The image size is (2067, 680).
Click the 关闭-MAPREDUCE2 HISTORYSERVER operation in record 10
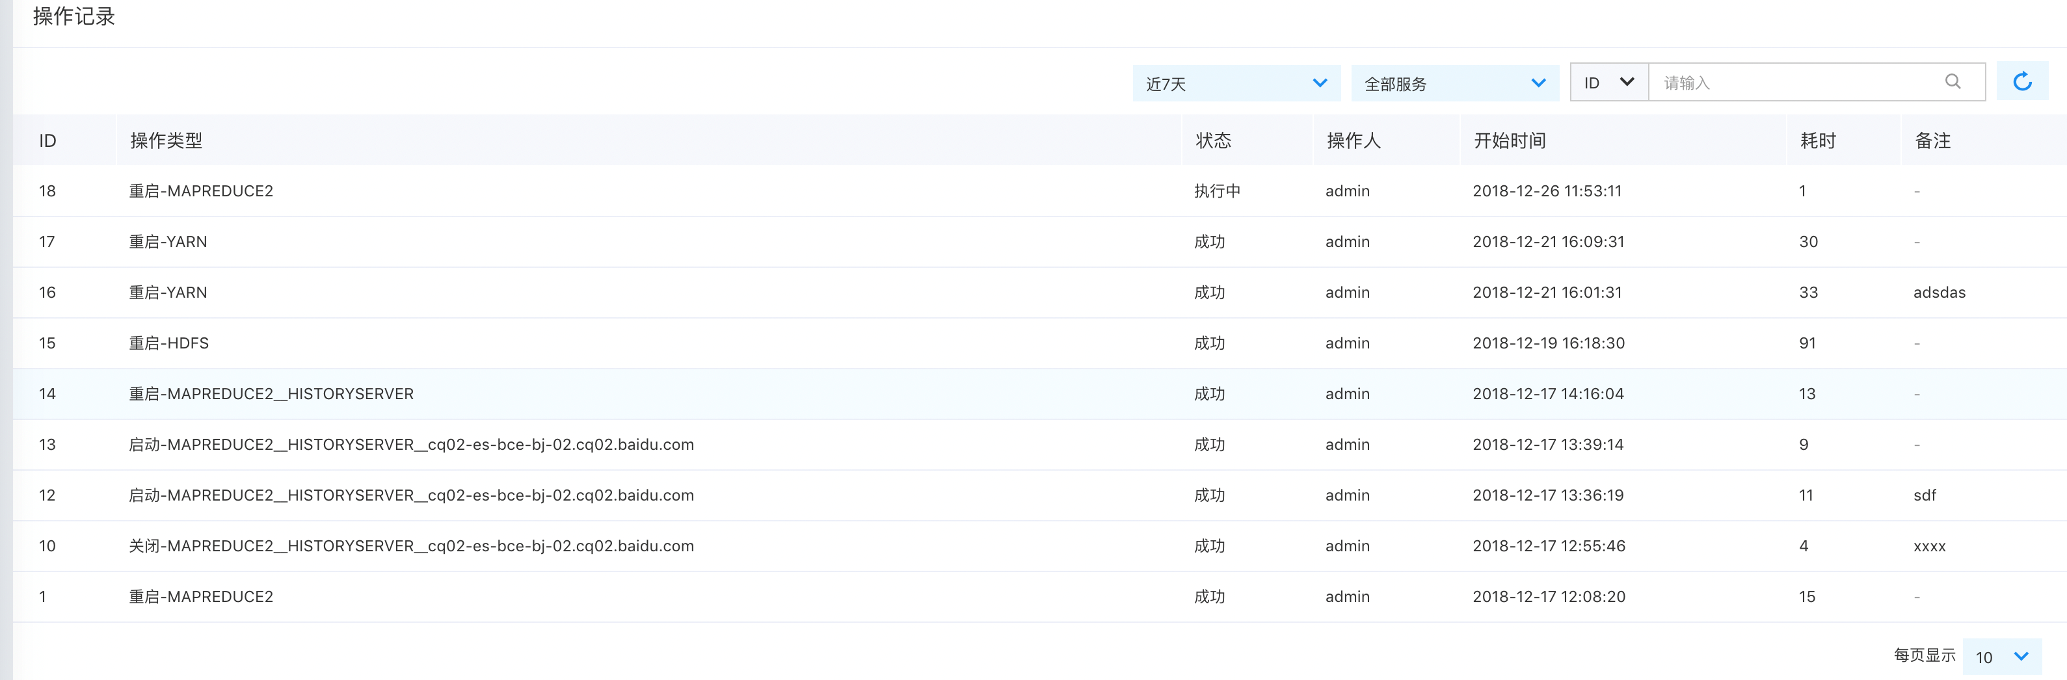[411, 546]
